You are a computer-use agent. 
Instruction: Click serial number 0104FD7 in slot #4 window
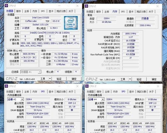pos(118,117)
